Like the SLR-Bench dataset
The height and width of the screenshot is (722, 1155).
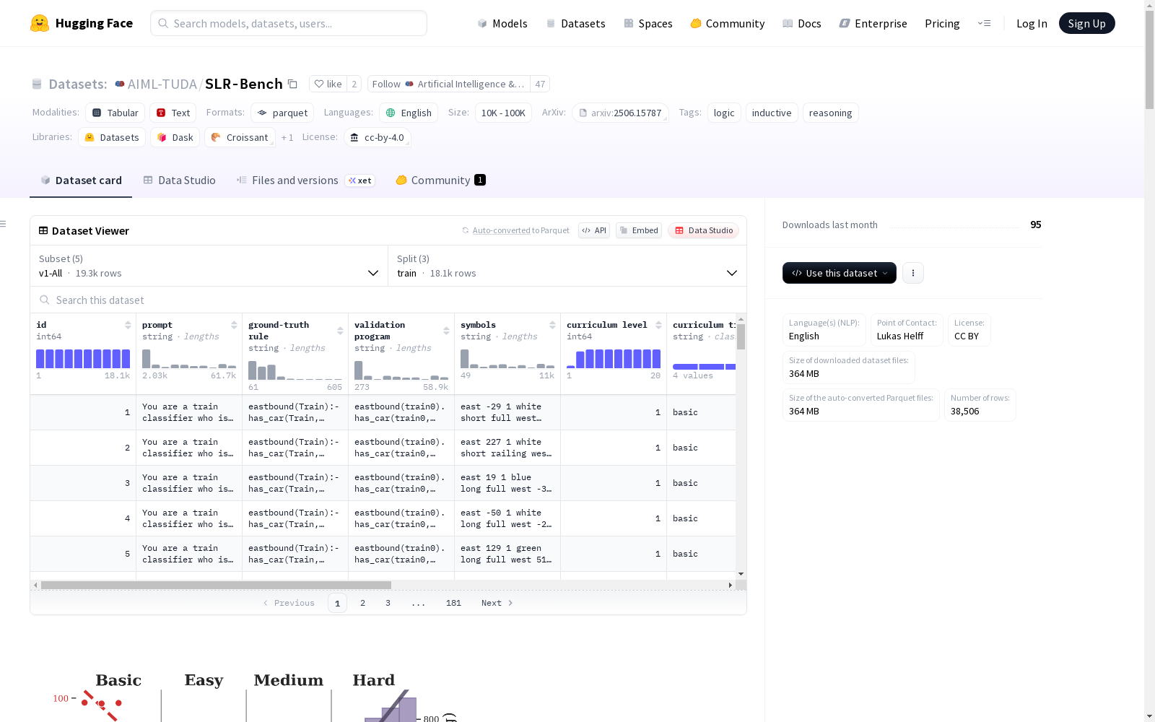328,84
